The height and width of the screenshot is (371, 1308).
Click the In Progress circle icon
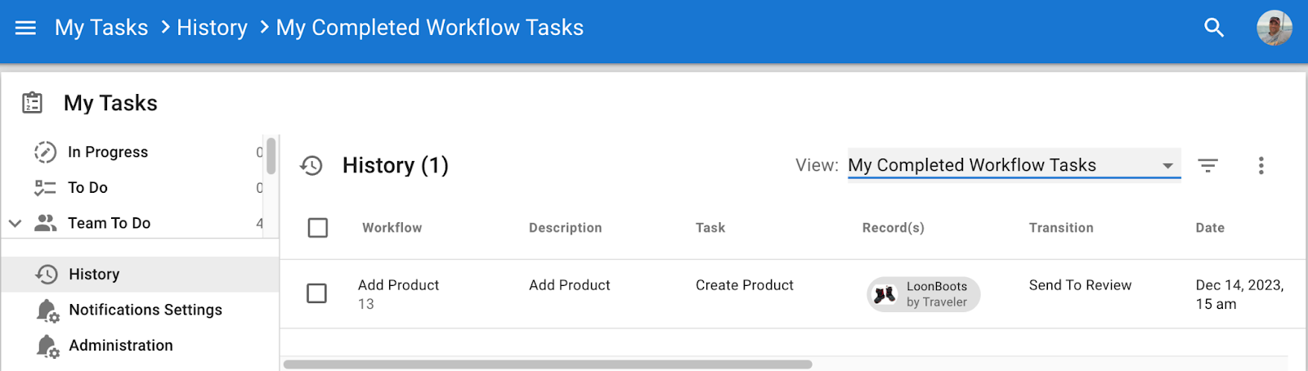tap(45, 152)
